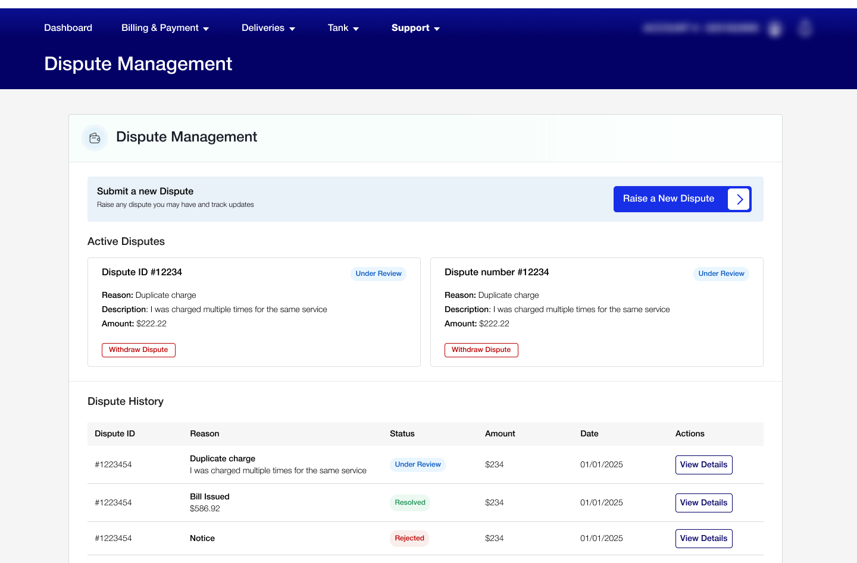Select the 'Dispute ID #12234' card title
This screenshot has width=857, height=563.
coord(142,272)
